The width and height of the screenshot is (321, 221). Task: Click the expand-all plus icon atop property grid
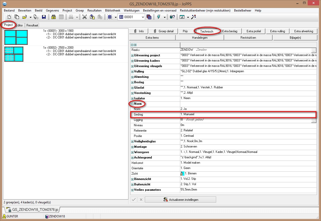[x=135, y=45]
